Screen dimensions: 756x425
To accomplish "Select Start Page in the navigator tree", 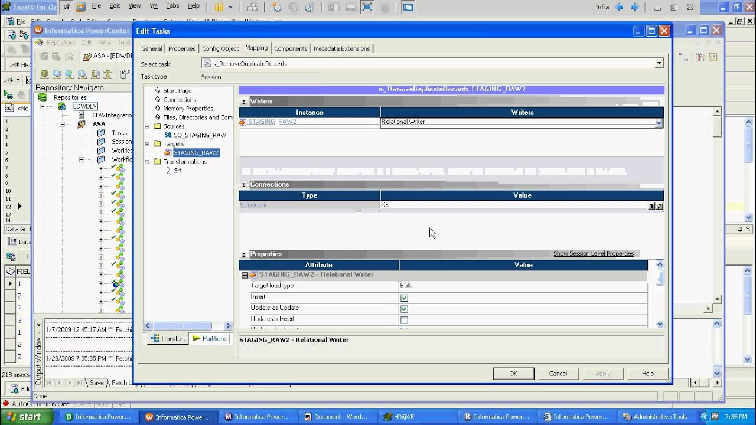I will (x=177, y=91).
